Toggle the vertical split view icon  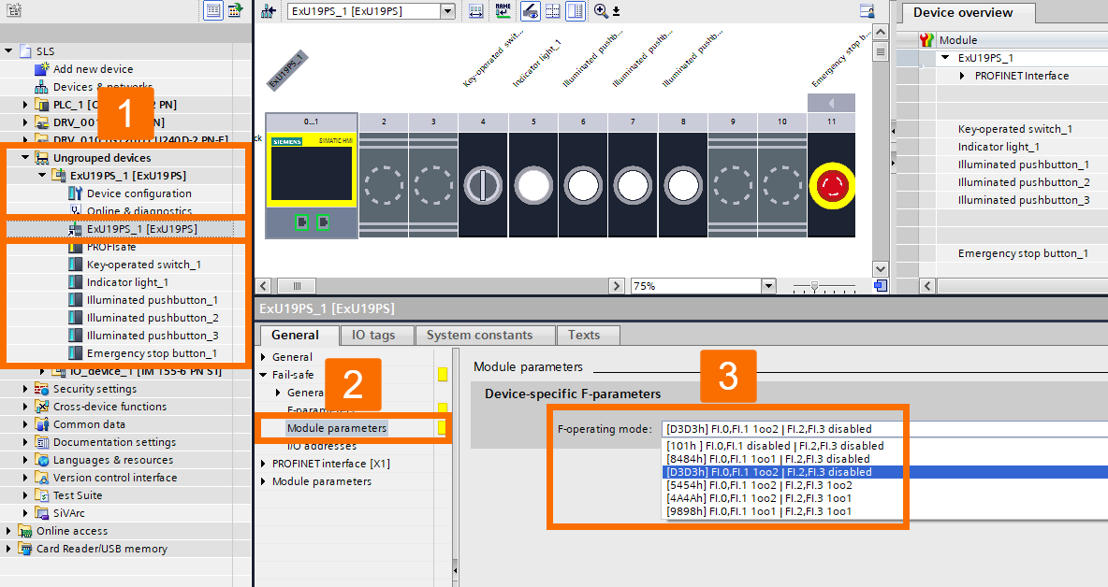(x=575, y=11)
